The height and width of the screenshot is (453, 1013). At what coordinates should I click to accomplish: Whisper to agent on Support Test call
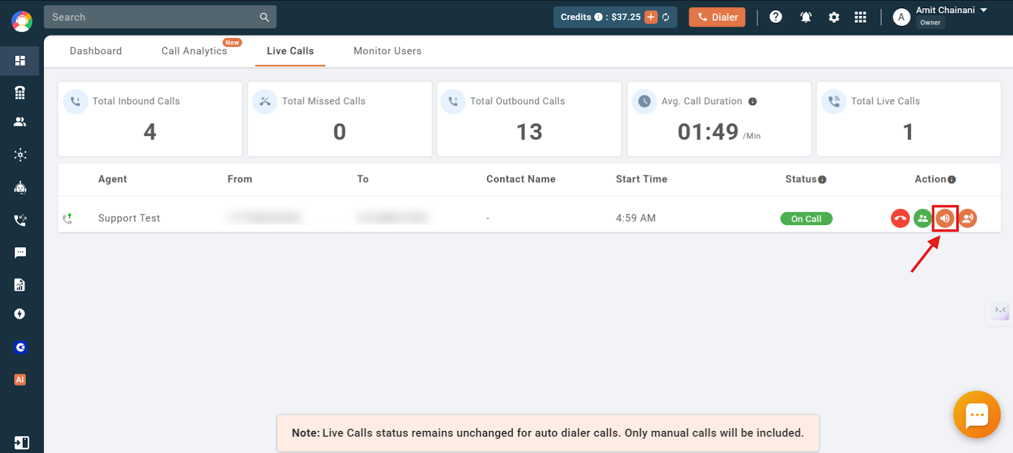point(967,219)
